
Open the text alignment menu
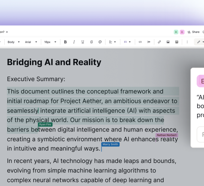(112, 42)
